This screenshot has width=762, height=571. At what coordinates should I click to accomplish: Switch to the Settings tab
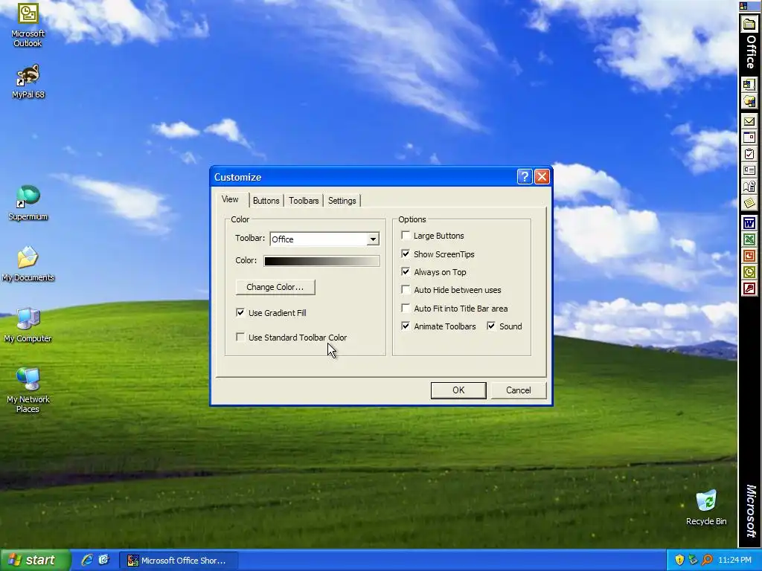tap(342, 201)
